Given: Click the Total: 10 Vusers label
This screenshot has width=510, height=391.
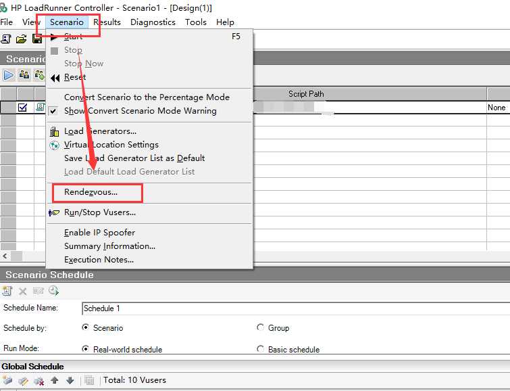Looking at the screenshot, I should point(134,380).
